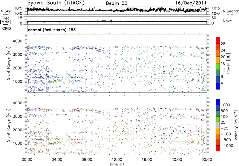Viewport: 239px width, 166px height.
Task: Click the solid frequency line in the Freq panel
Action: [117, 22]
